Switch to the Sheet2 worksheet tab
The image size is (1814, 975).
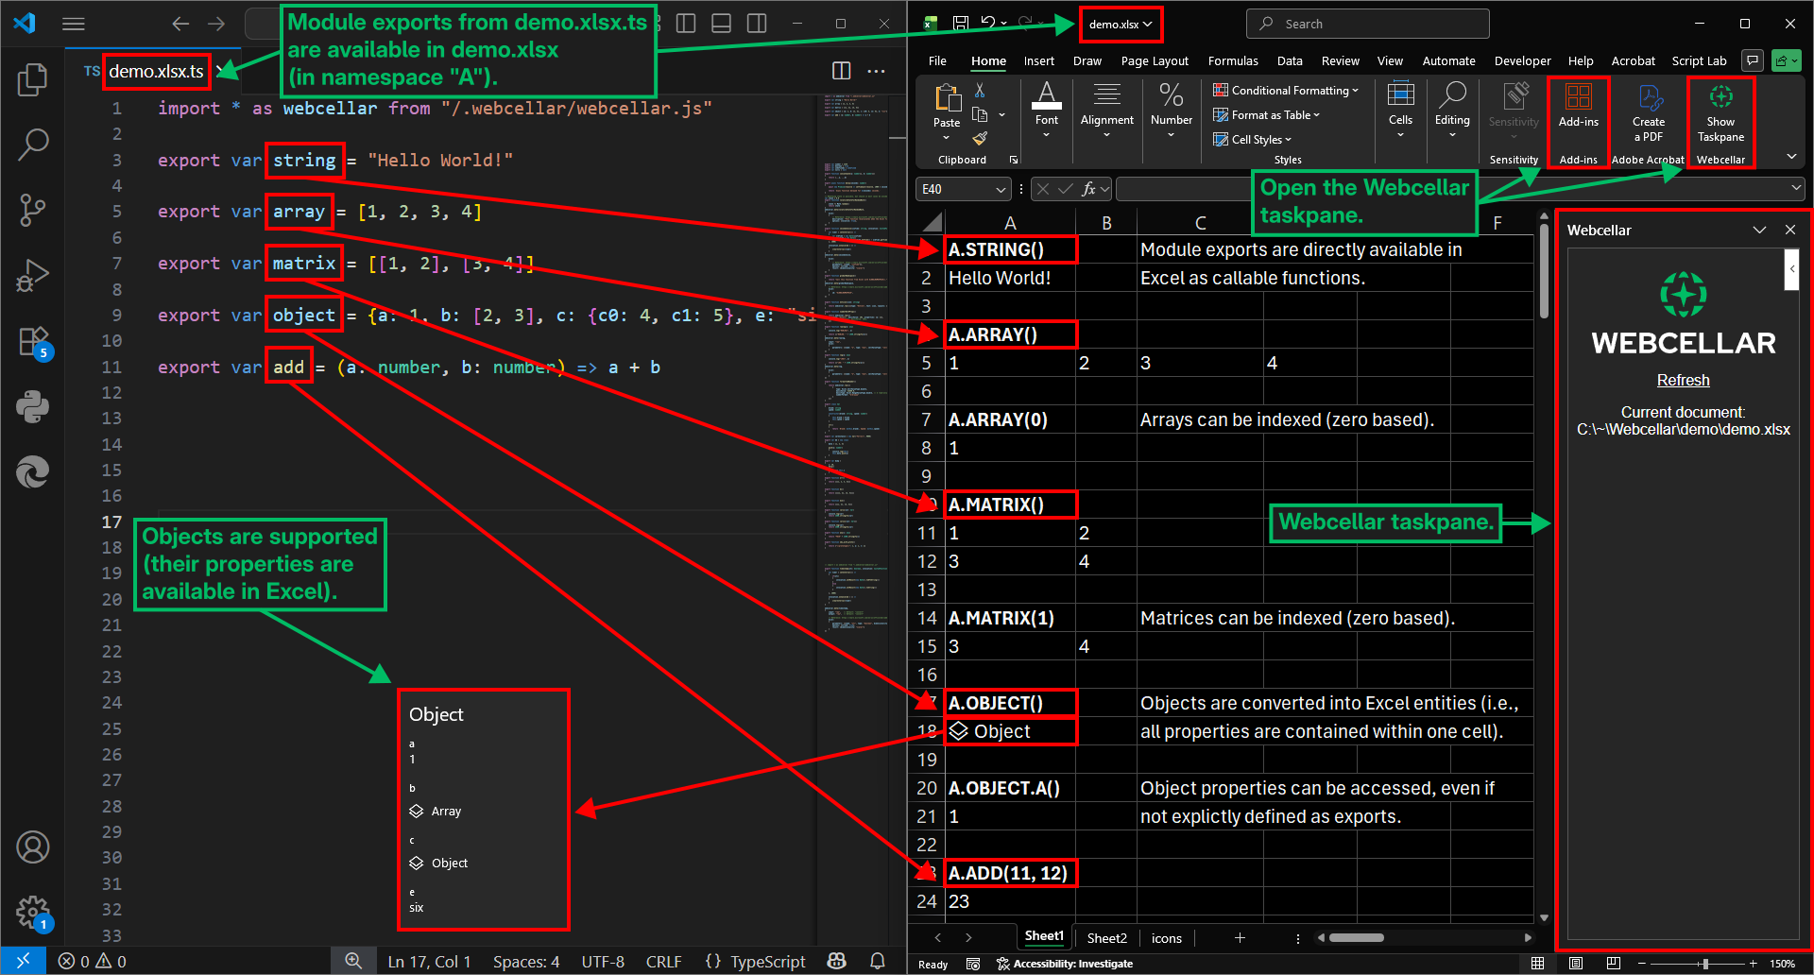click(x=1106, y=938)
